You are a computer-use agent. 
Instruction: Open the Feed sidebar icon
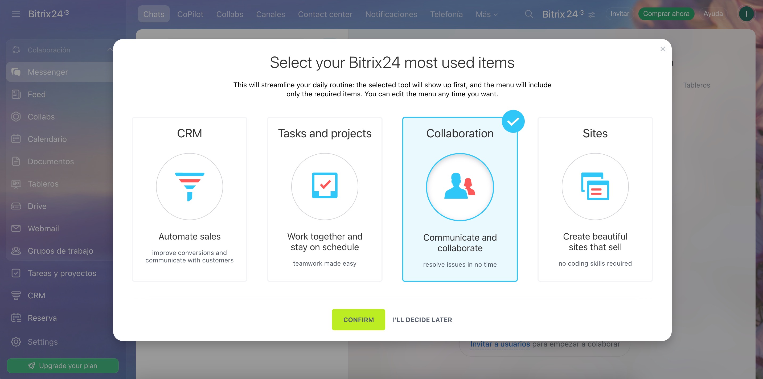point(16,94)
